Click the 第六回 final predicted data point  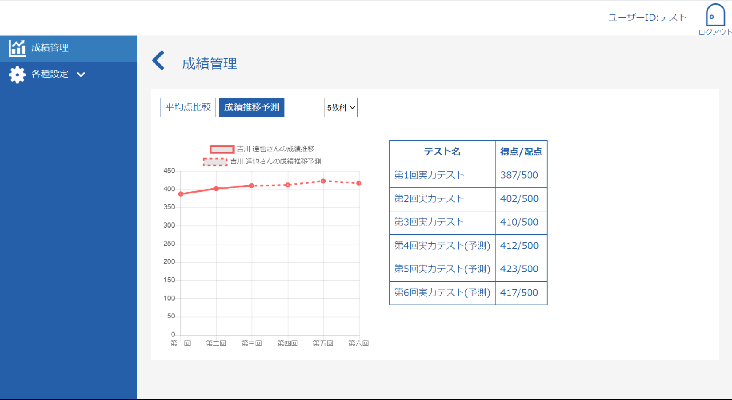pos(359,183)
